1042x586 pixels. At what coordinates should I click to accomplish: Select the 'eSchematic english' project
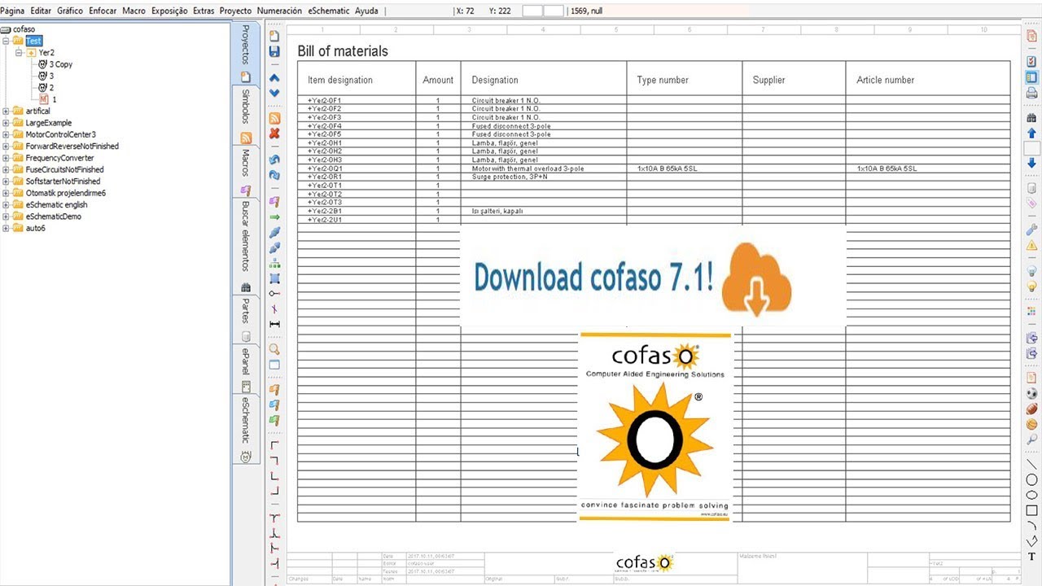(56, 205)
